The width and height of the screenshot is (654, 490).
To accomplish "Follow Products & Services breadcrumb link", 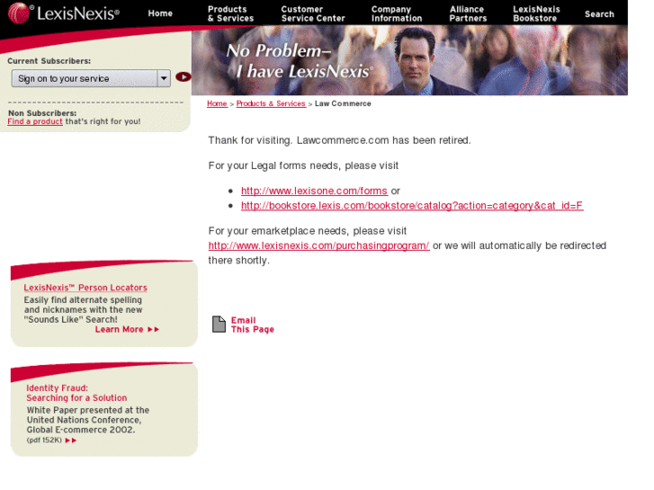I will [x=271, y=103].
